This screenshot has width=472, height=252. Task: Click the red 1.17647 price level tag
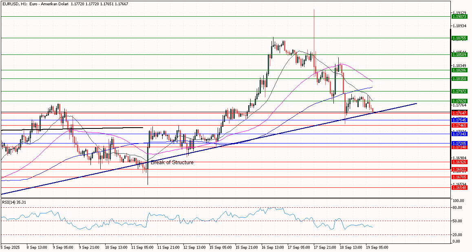(459, 113)
